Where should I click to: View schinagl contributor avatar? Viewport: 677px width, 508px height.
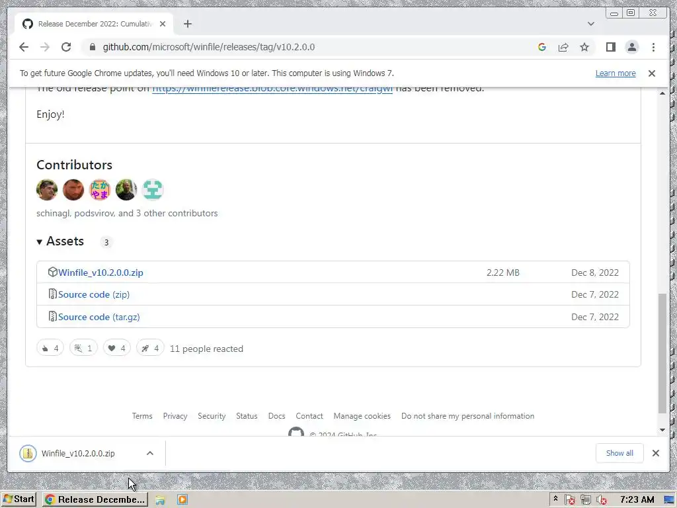[x=47, y=190]
